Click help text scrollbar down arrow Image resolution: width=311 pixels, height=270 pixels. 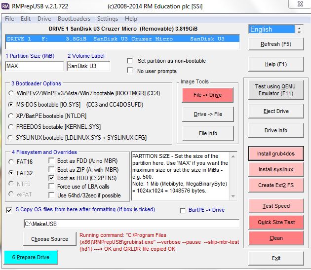[x=233, y=196]
